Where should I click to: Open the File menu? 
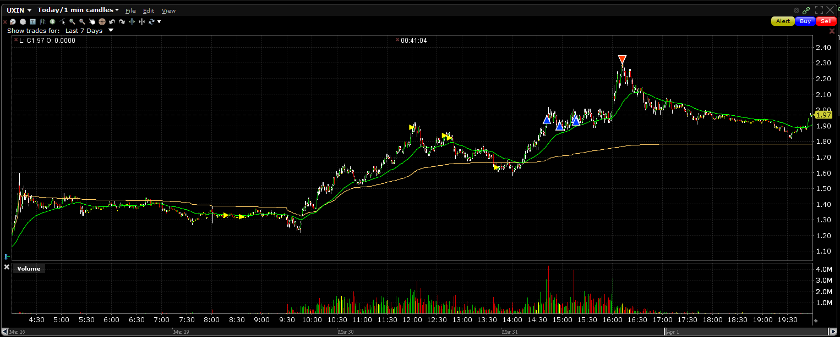130,11
